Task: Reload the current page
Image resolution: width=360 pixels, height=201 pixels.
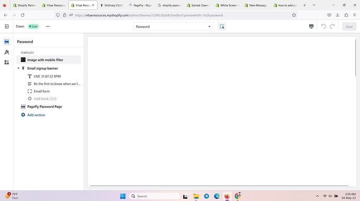Action: click(x=22, y=15)
